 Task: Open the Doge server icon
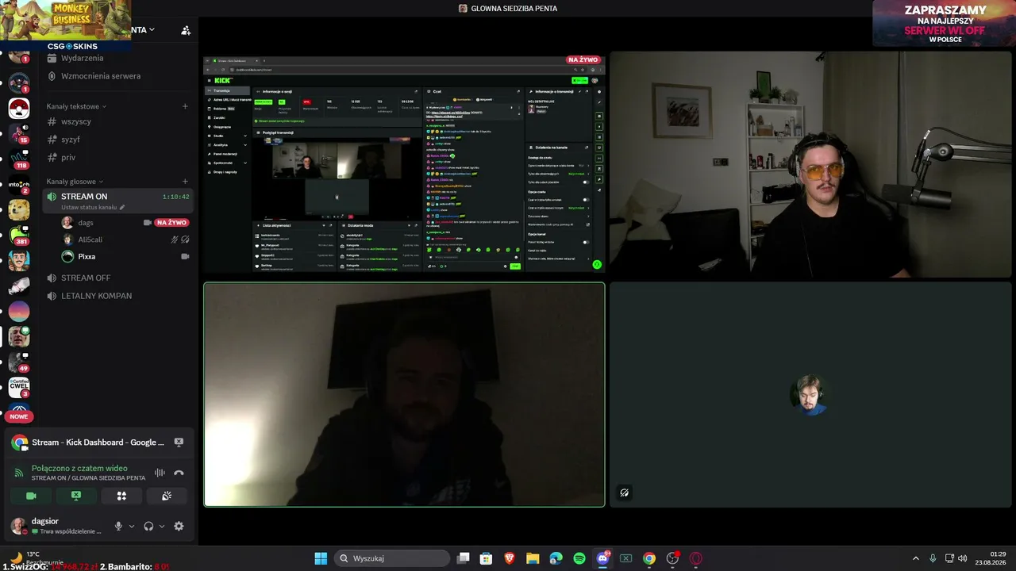[x=19, y=209]
